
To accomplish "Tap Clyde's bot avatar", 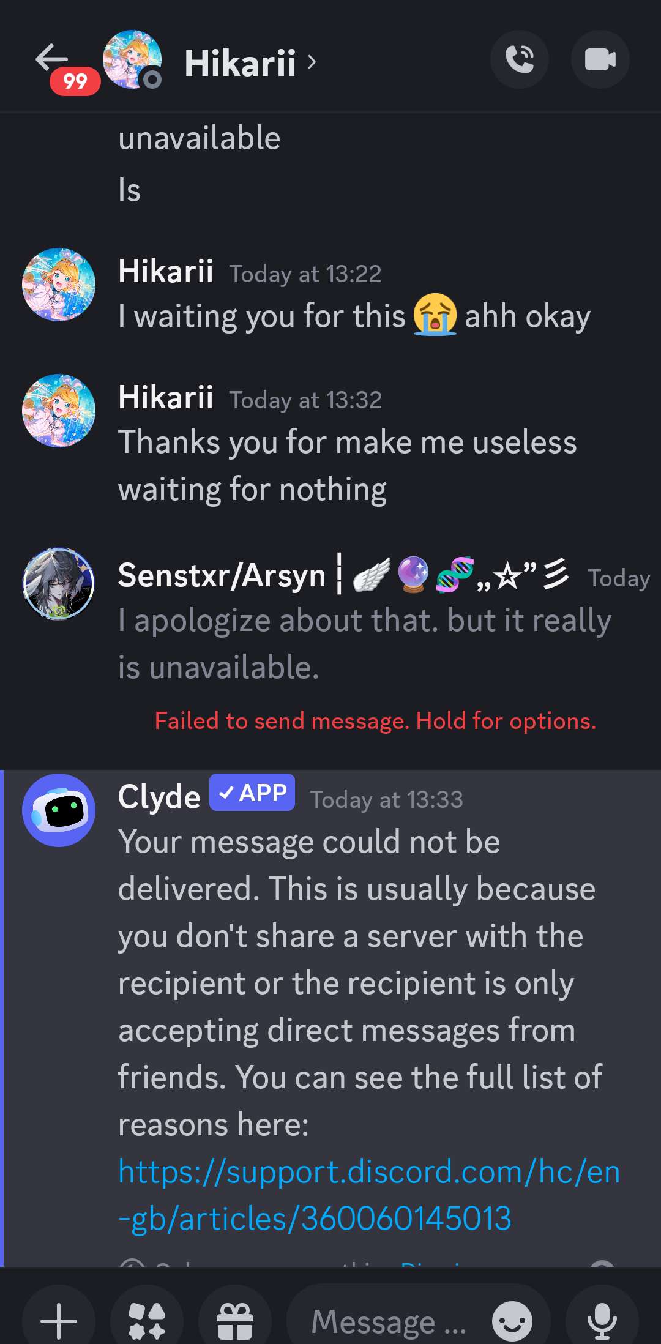I will [59, 810].
